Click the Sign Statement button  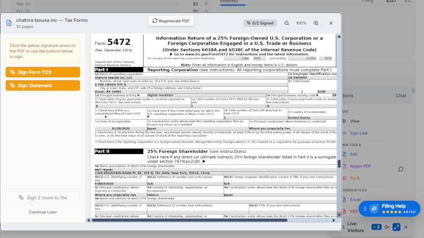pos(43,86)
